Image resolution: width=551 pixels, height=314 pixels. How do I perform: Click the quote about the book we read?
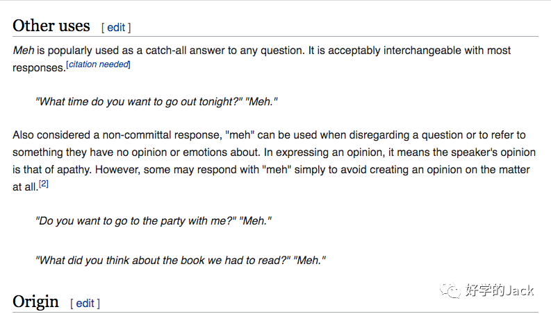[x=163, y=261]
